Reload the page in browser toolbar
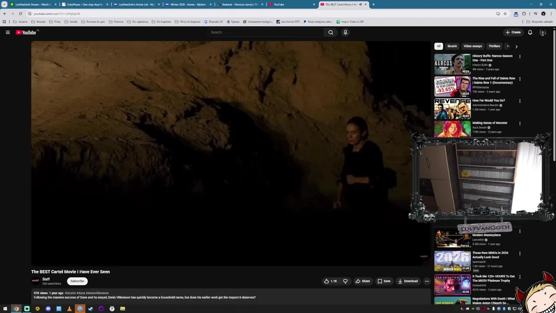 coord(20,13)
